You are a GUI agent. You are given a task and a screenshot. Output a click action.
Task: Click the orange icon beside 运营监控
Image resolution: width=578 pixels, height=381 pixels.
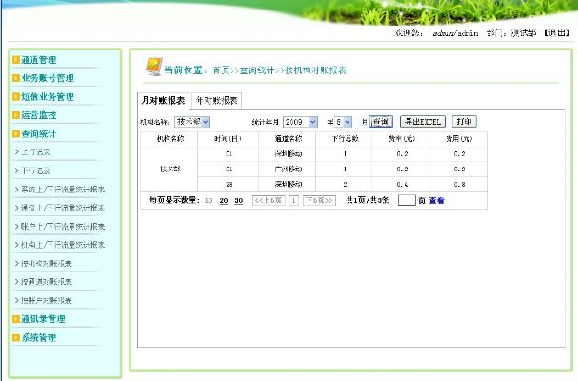[x=16, y=115]
